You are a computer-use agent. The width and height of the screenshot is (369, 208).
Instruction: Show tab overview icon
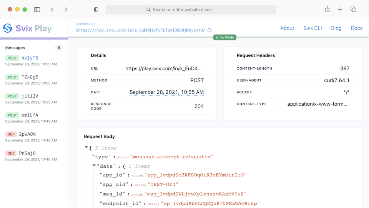pos(353,10)
